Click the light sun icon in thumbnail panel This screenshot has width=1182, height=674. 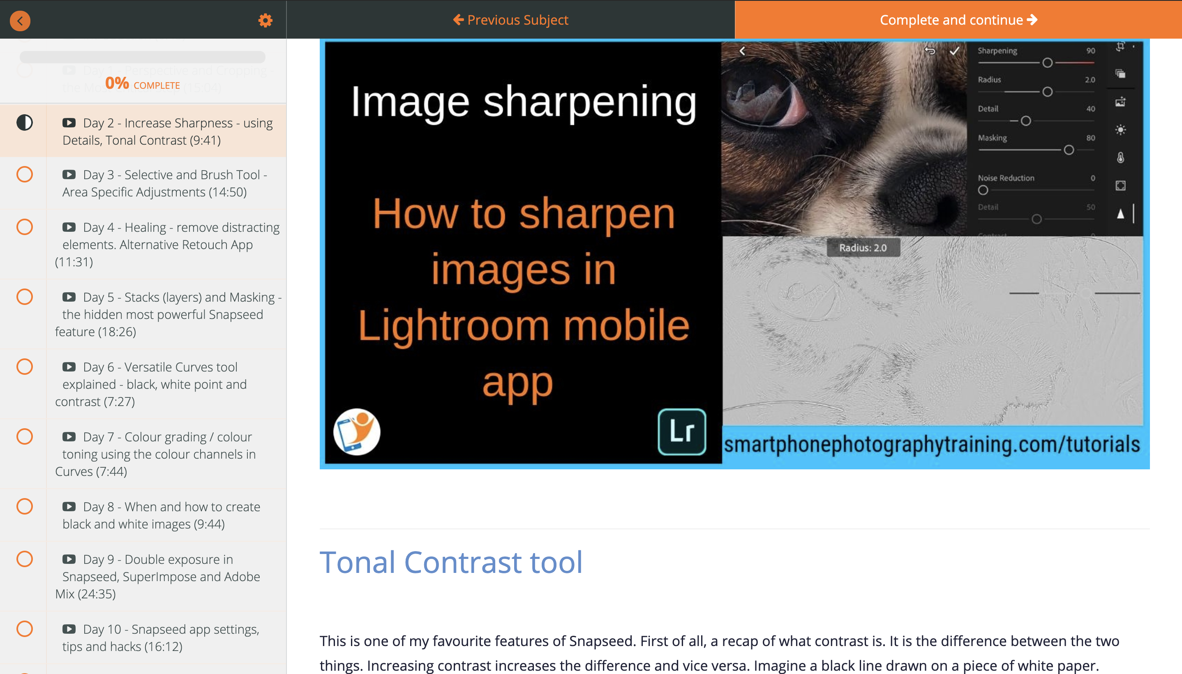(1120, 129)
